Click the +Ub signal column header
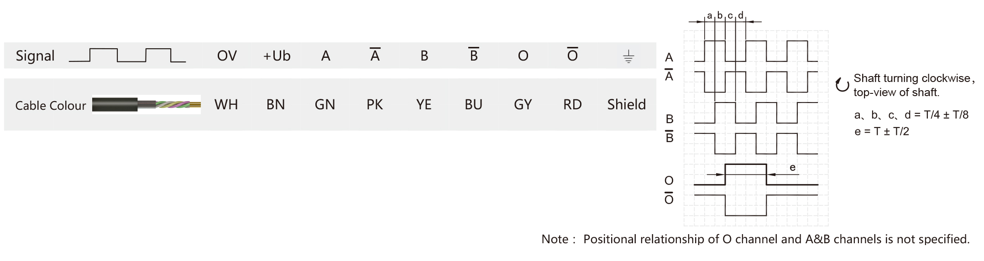 [x=277, y=56]
